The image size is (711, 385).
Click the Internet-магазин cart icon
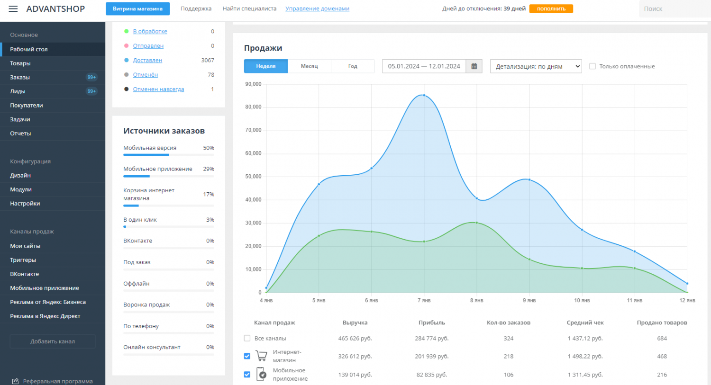261,356
